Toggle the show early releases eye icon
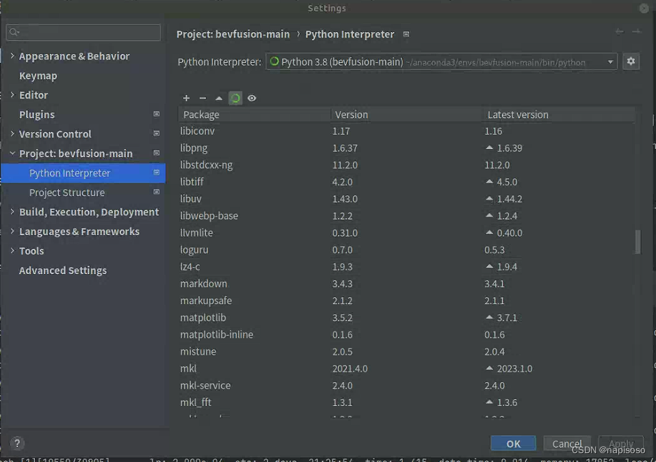Viewport: 656px width, 462px height. point(252,98)
